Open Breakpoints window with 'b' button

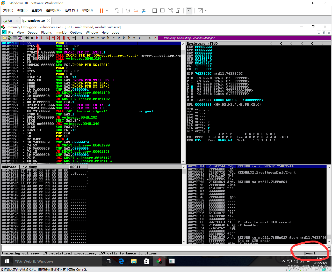(x=129, y=38)
